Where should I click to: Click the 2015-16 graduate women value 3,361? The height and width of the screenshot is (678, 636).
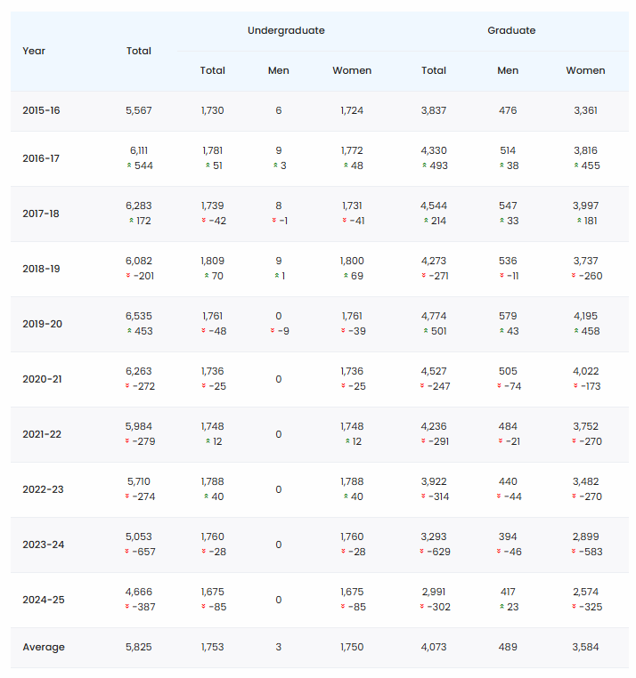tap(585, 110)
